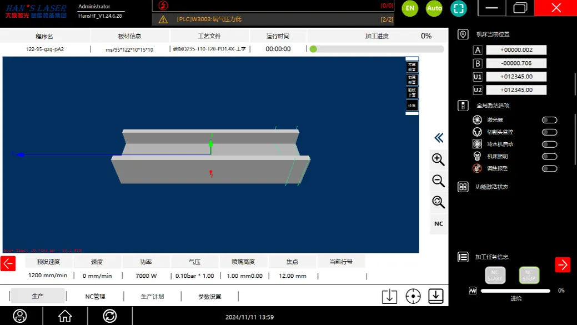577x325 pixels.
Task: Click the 还原 restore view button
Action: coord(412,105)
